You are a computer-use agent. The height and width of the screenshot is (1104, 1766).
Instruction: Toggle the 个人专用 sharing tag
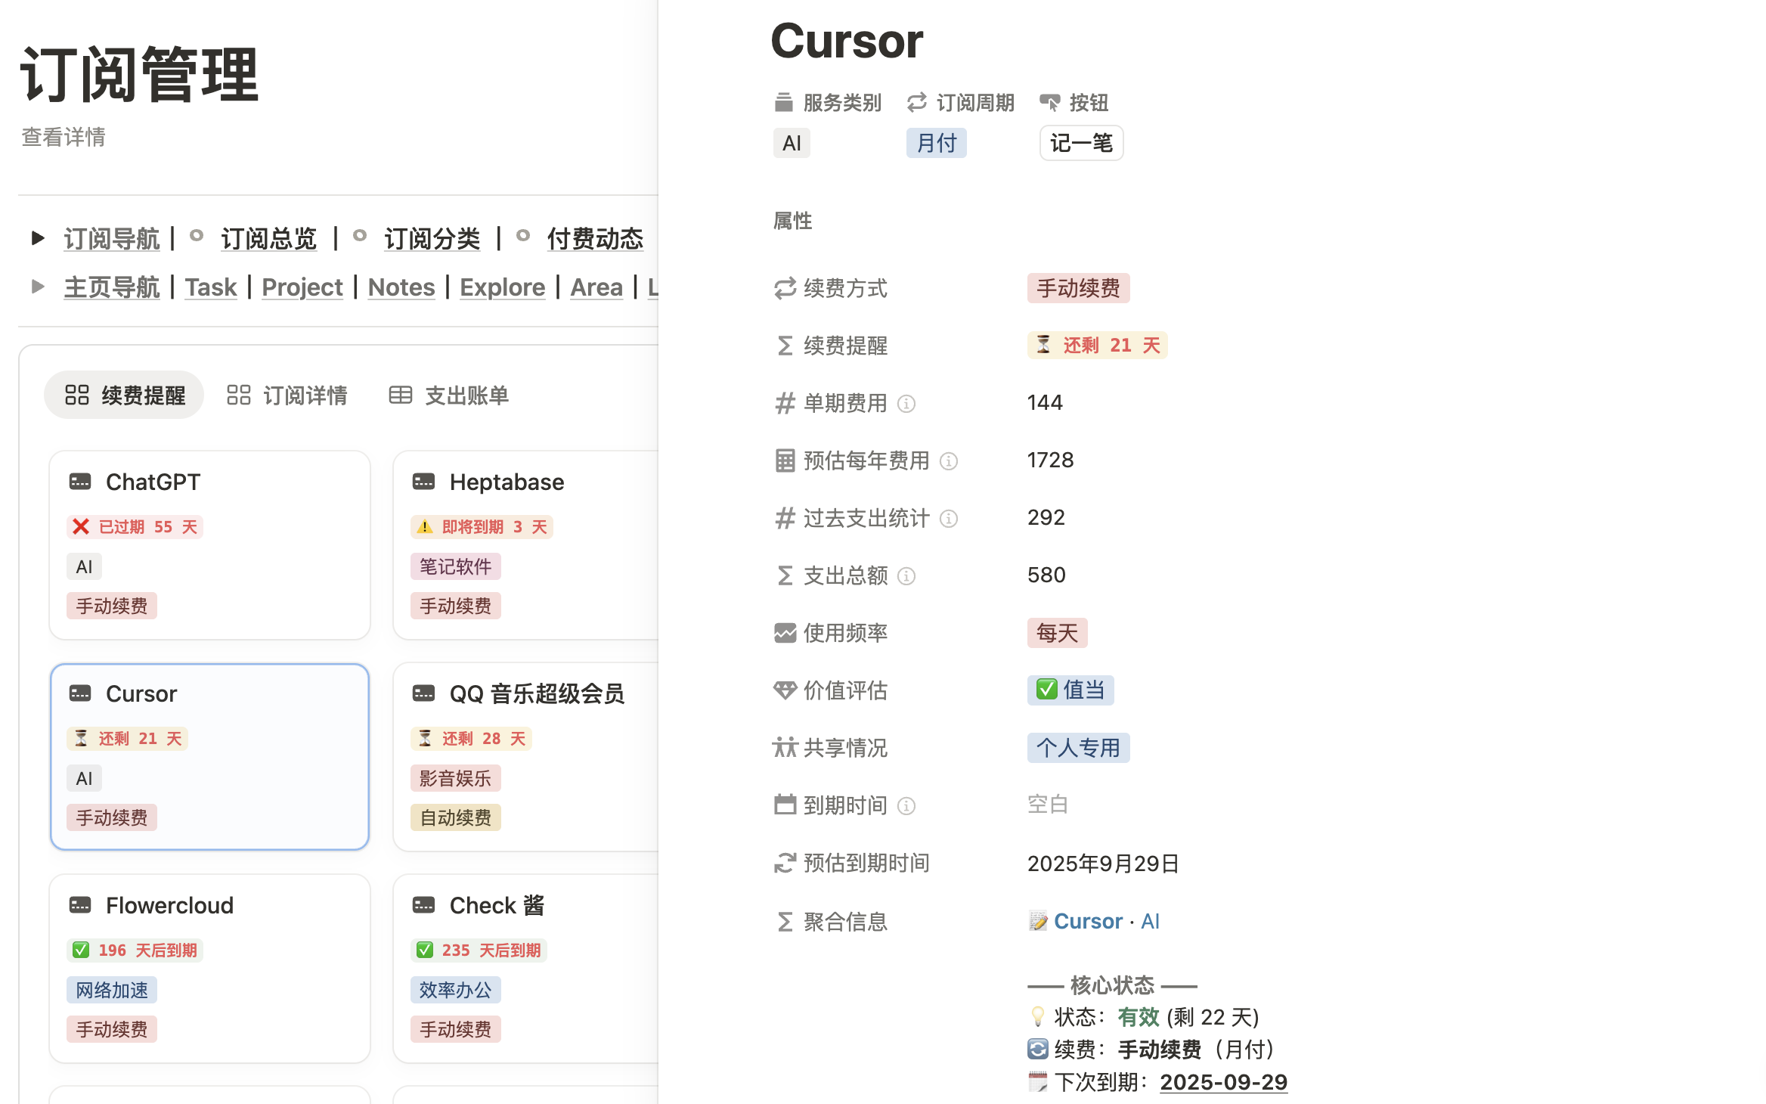coord(1078,747)
